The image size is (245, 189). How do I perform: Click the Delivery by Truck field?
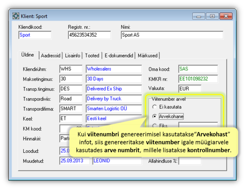[114, 99]
